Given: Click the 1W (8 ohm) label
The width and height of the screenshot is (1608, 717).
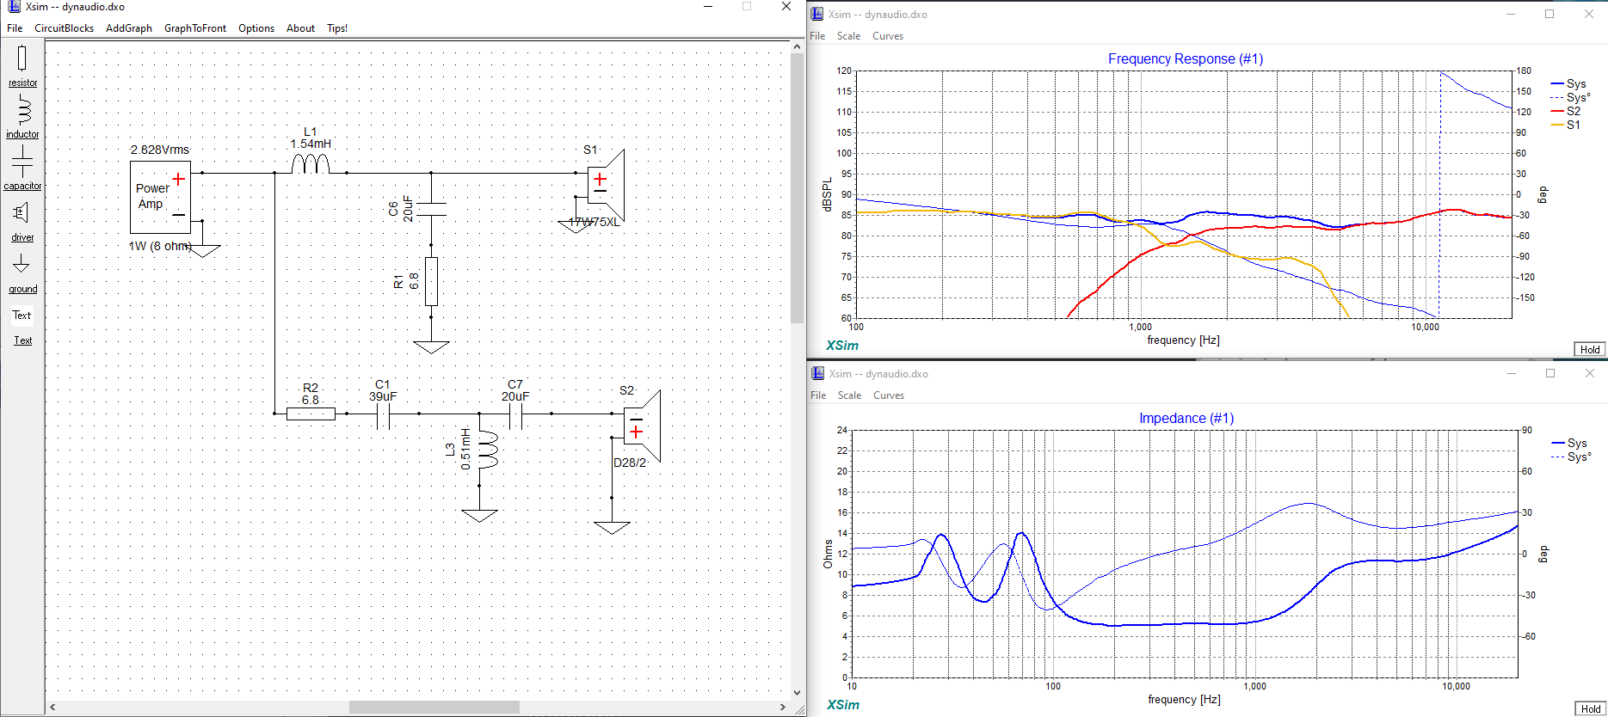Looking at the screenshot, I should (x=160, y=246).
